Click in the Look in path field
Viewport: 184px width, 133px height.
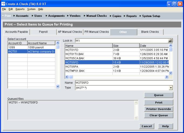tap(122, 41)
